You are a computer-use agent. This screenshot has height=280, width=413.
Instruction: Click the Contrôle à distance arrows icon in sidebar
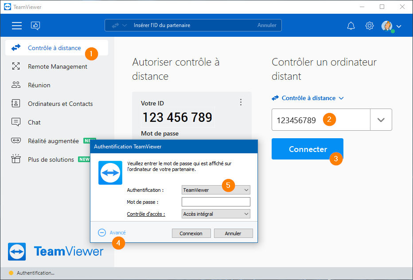pyautogui.click(x=16, y=47)
